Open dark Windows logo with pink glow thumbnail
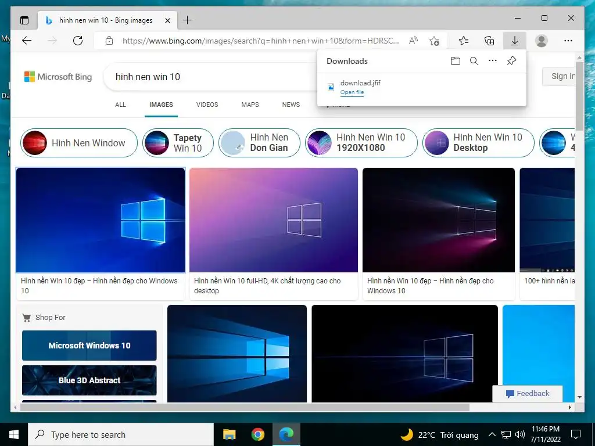 [x=439, y=220]
